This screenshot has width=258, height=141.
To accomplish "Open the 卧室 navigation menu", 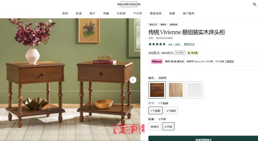I will [x=79, y=13].
